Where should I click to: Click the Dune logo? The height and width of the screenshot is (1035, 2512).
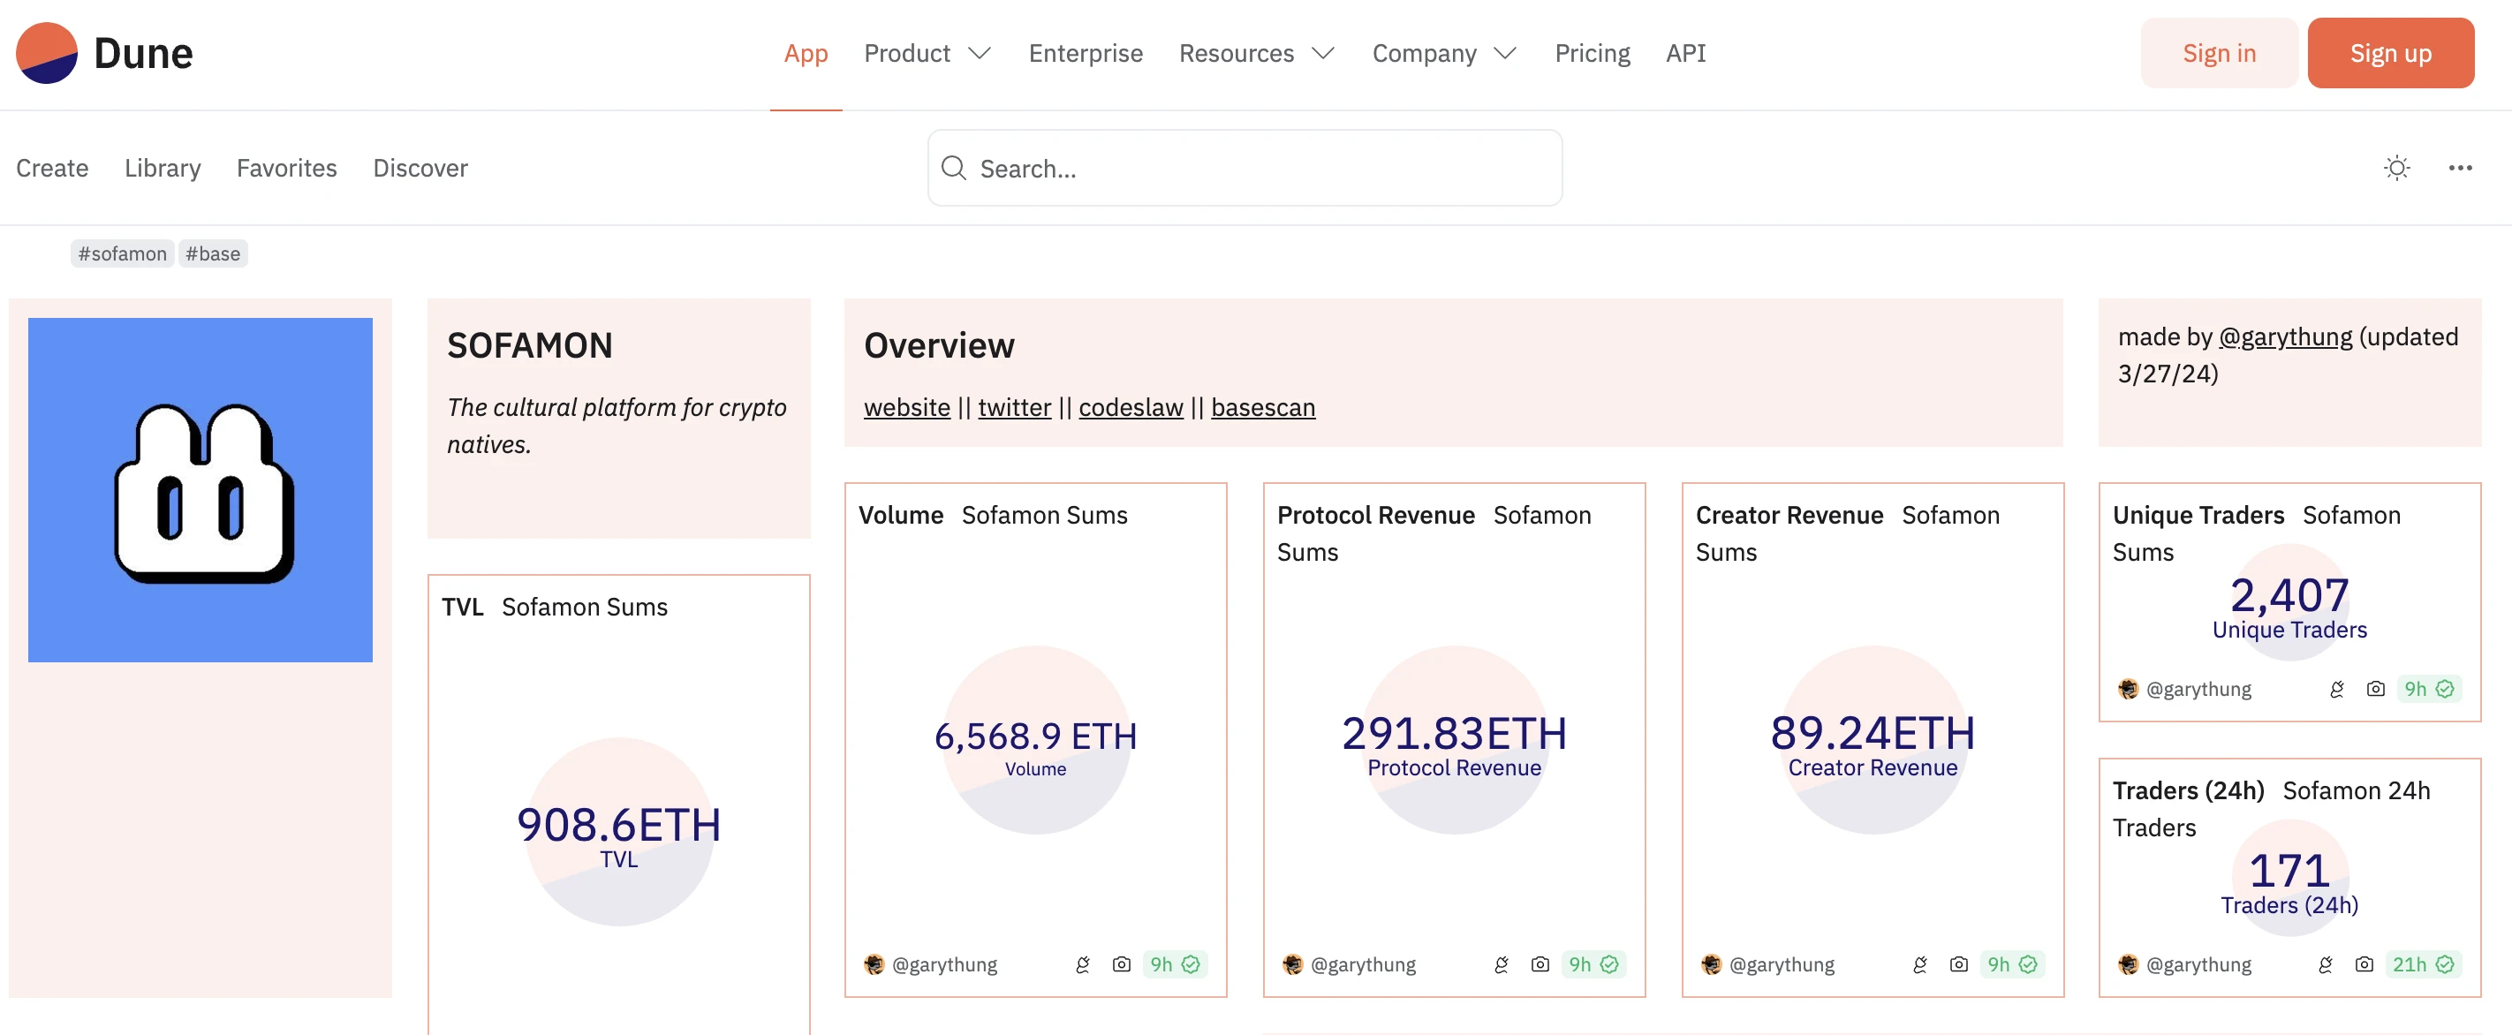click(104, 53)
